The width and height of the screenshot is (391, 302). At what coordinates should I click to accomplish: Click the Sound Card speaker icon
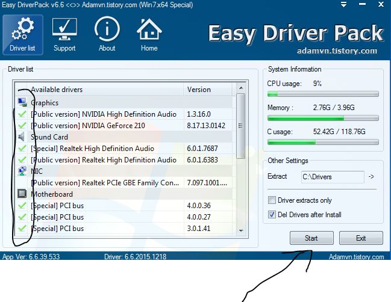tap(22, 137)
